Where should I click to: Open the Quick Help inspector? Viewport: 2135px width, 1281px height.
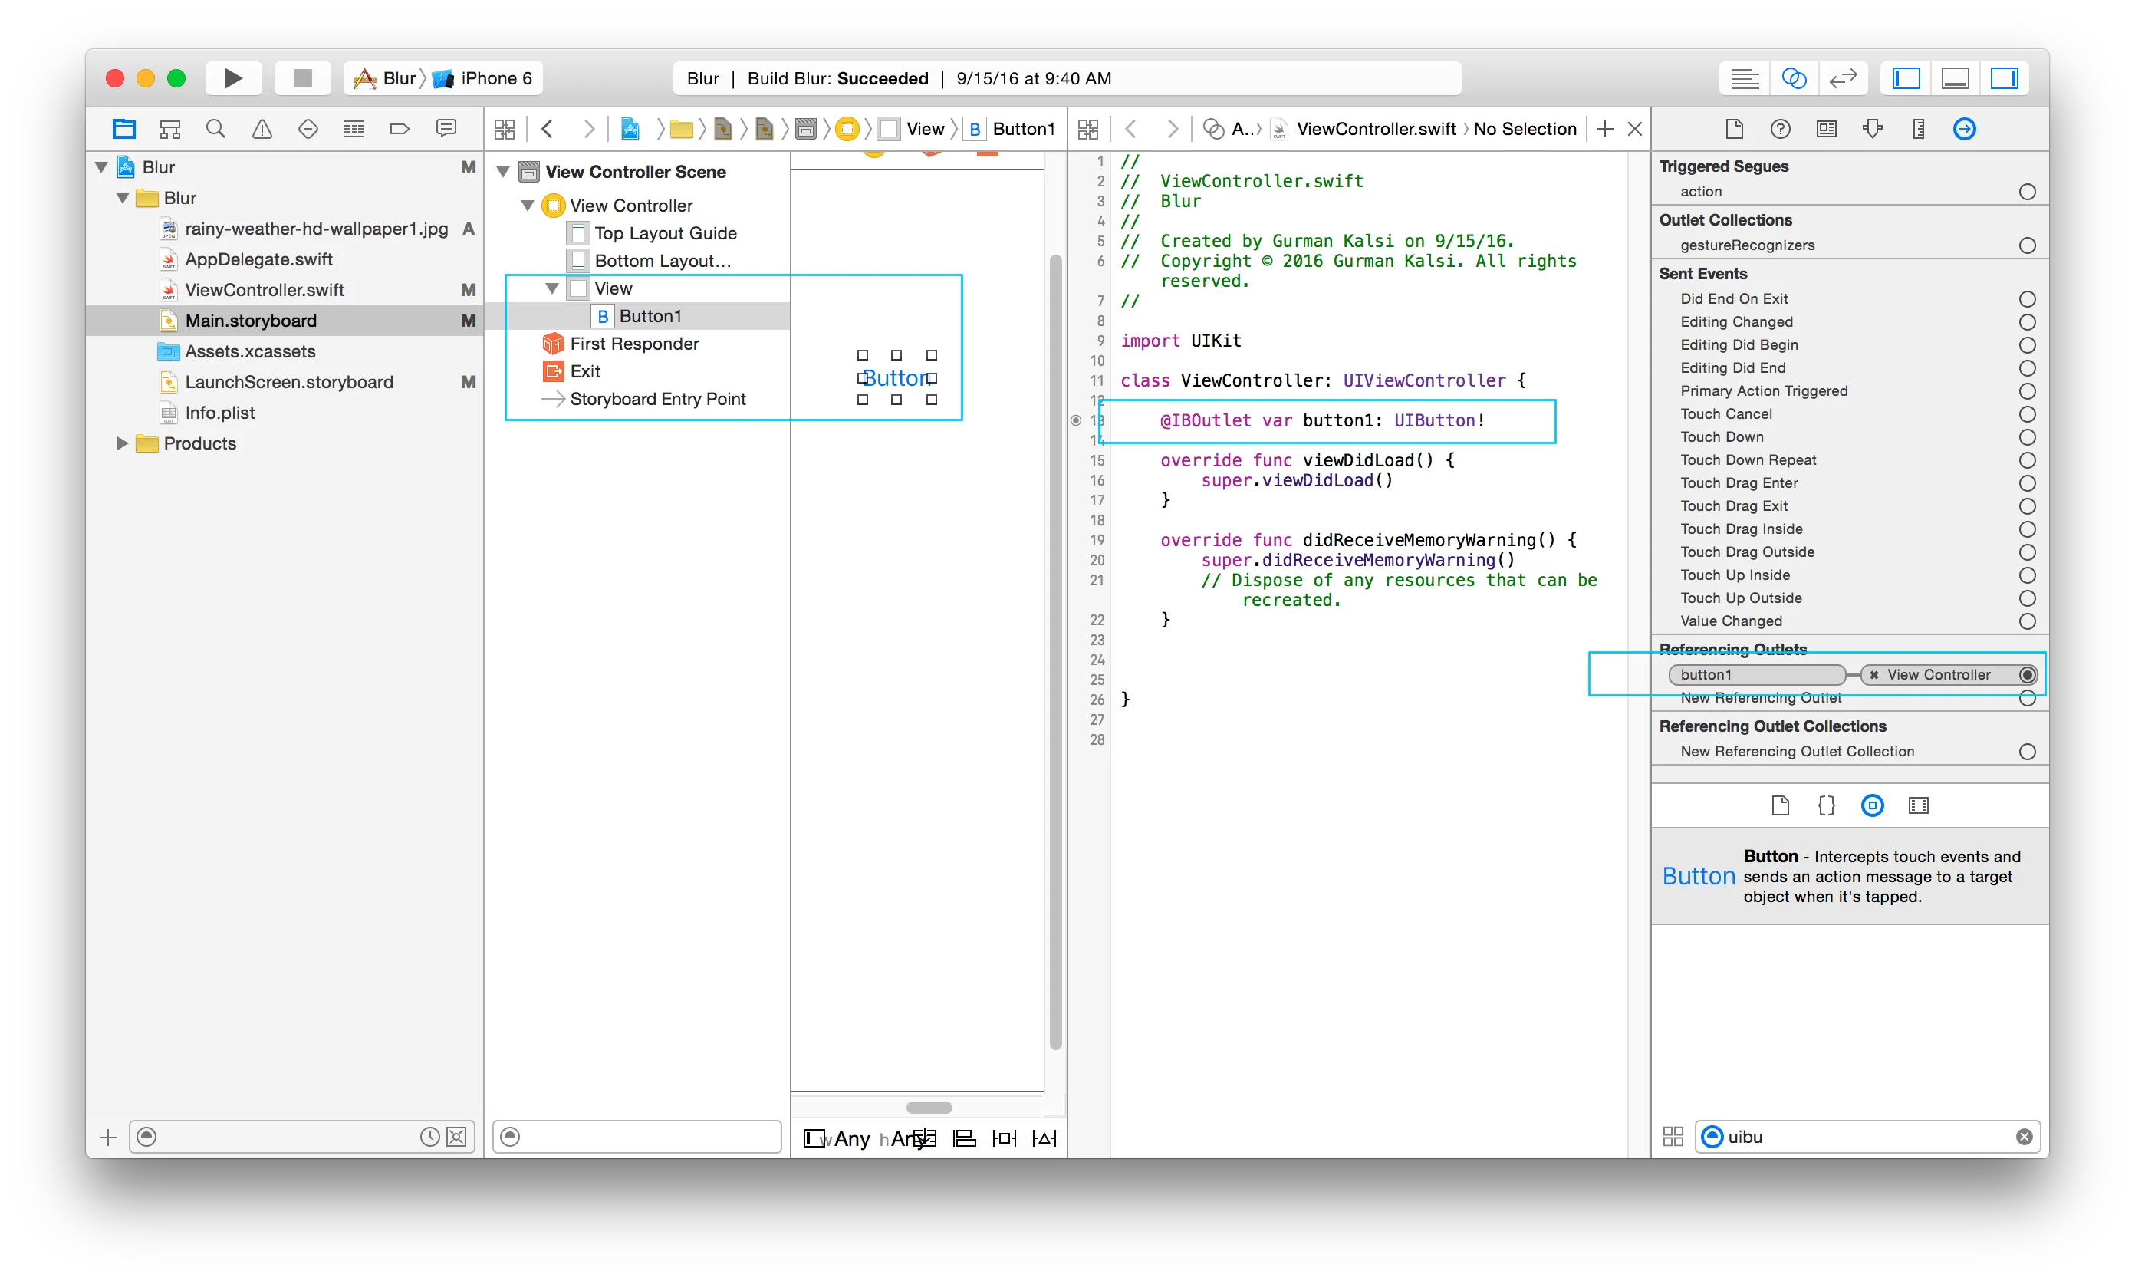tap(1779, 130)
